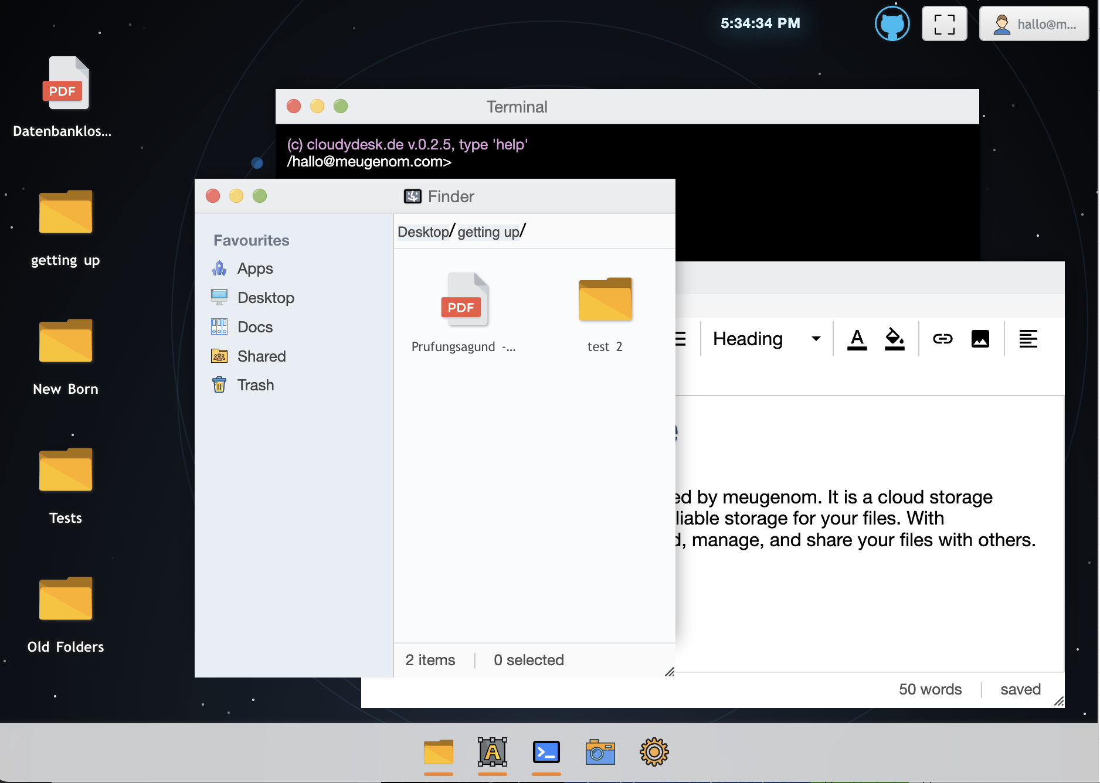Toggle fullscreen mode with the top bar button
Screen dimensions: 1100x783
point(944,24)
